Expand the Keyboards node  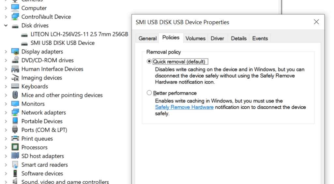6,86
